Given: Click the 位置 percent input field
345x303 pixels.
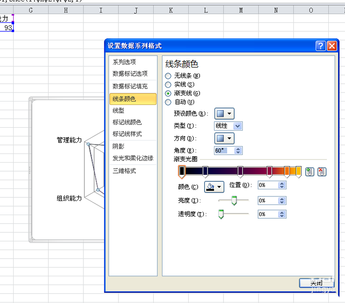Looking at the screenshot, I should [268, 185].
